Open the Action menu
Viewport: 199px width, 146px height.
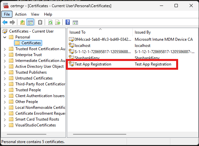point(21,14)
